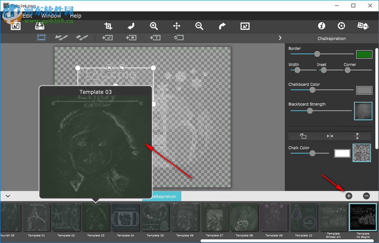Screen dimensions: 379x243
Task: Zoom in with the magnifier plus icon
Action: (x=154, y=26)
